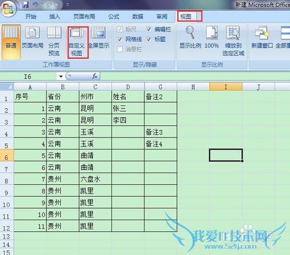Click the Insert Function fx button
This screenshot has width=290, height=255.
coord(95,76)
